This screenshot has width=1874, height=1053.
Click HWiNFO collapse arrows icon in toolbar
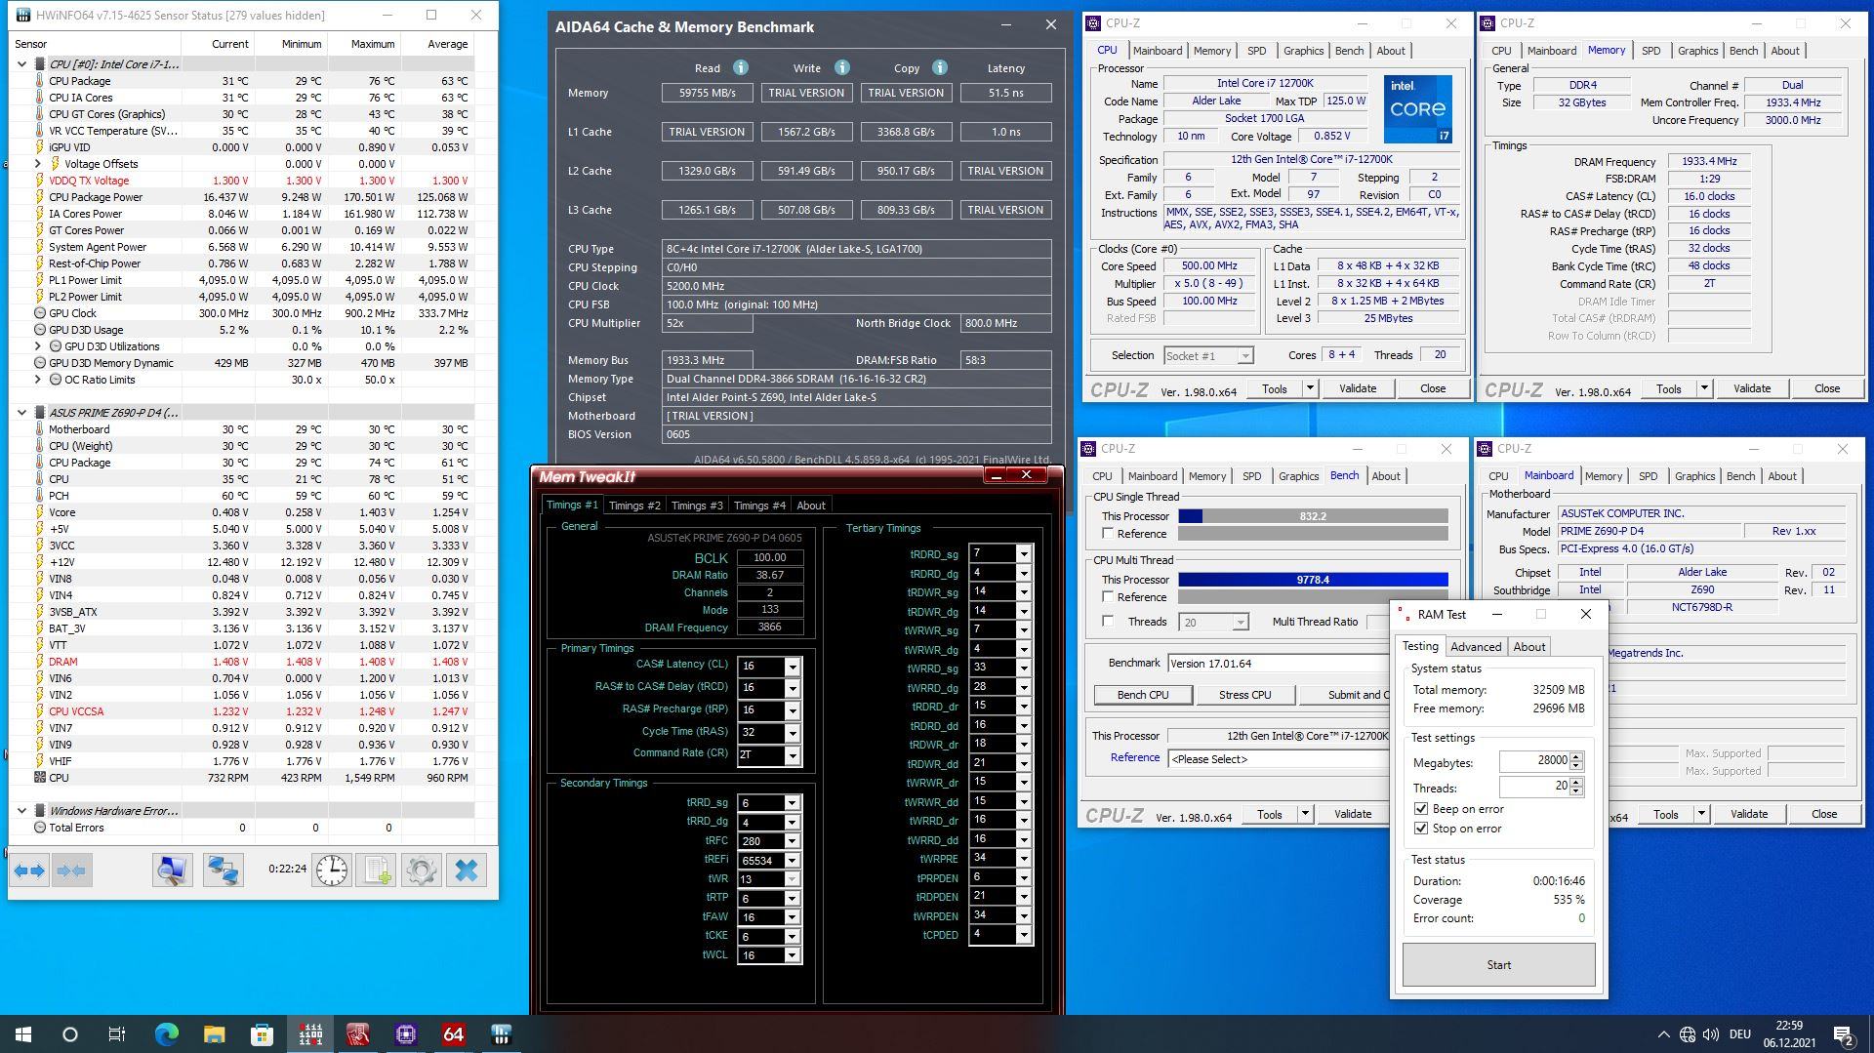[71, 871]
